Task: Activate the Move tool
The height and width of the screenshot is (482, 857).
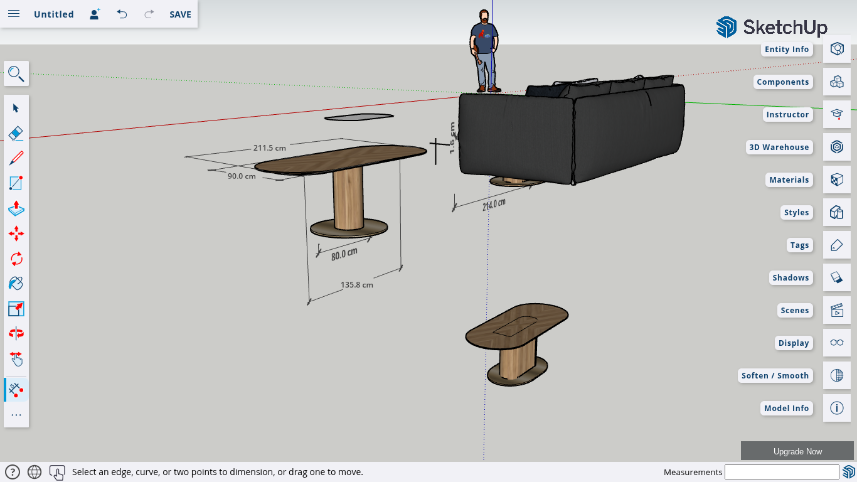Action: tap(16, 233)
